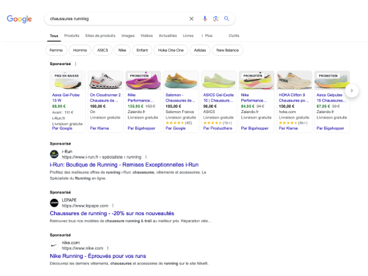Clear the search box with the X icon
Viewport: 368px width, 276px height.
coord(191,19)
